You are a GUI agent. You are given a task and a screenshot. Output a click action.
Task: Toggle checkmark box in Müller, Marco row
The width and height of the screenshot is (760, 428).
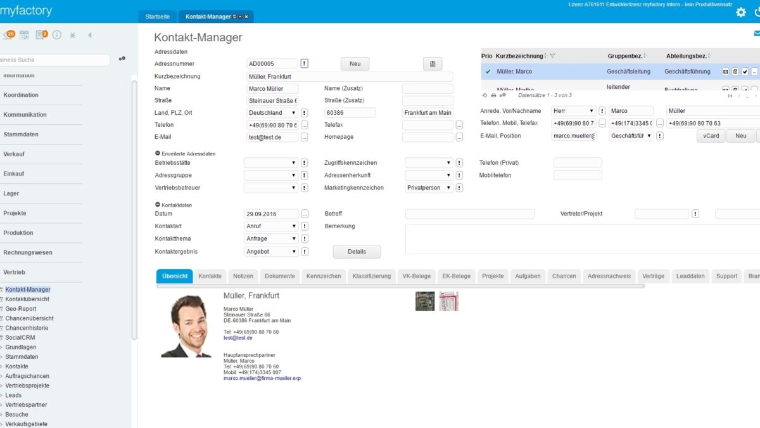(745, 72)
